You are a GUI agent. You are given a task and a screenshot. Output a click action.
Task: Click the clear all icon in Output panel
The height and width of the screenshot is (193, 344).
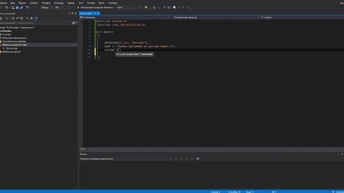192,159
